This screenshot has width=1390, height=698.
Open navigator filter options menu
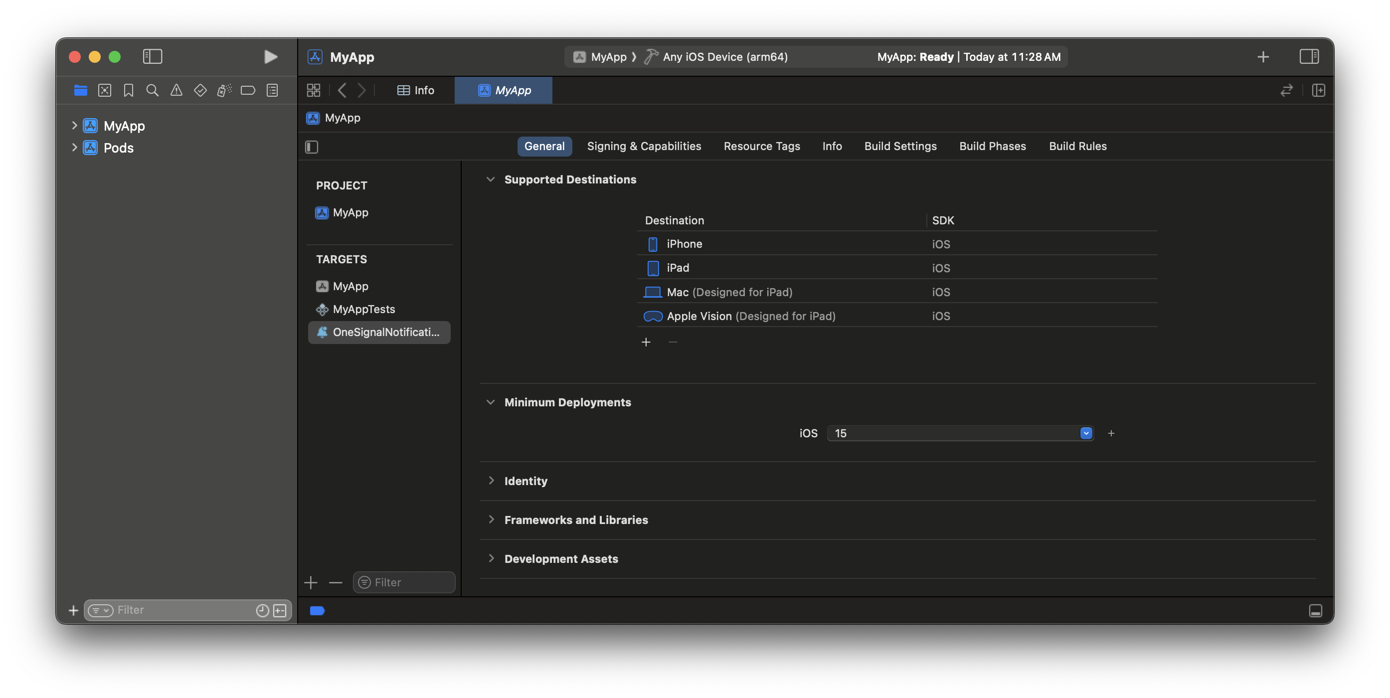click(x=100, y=610)
